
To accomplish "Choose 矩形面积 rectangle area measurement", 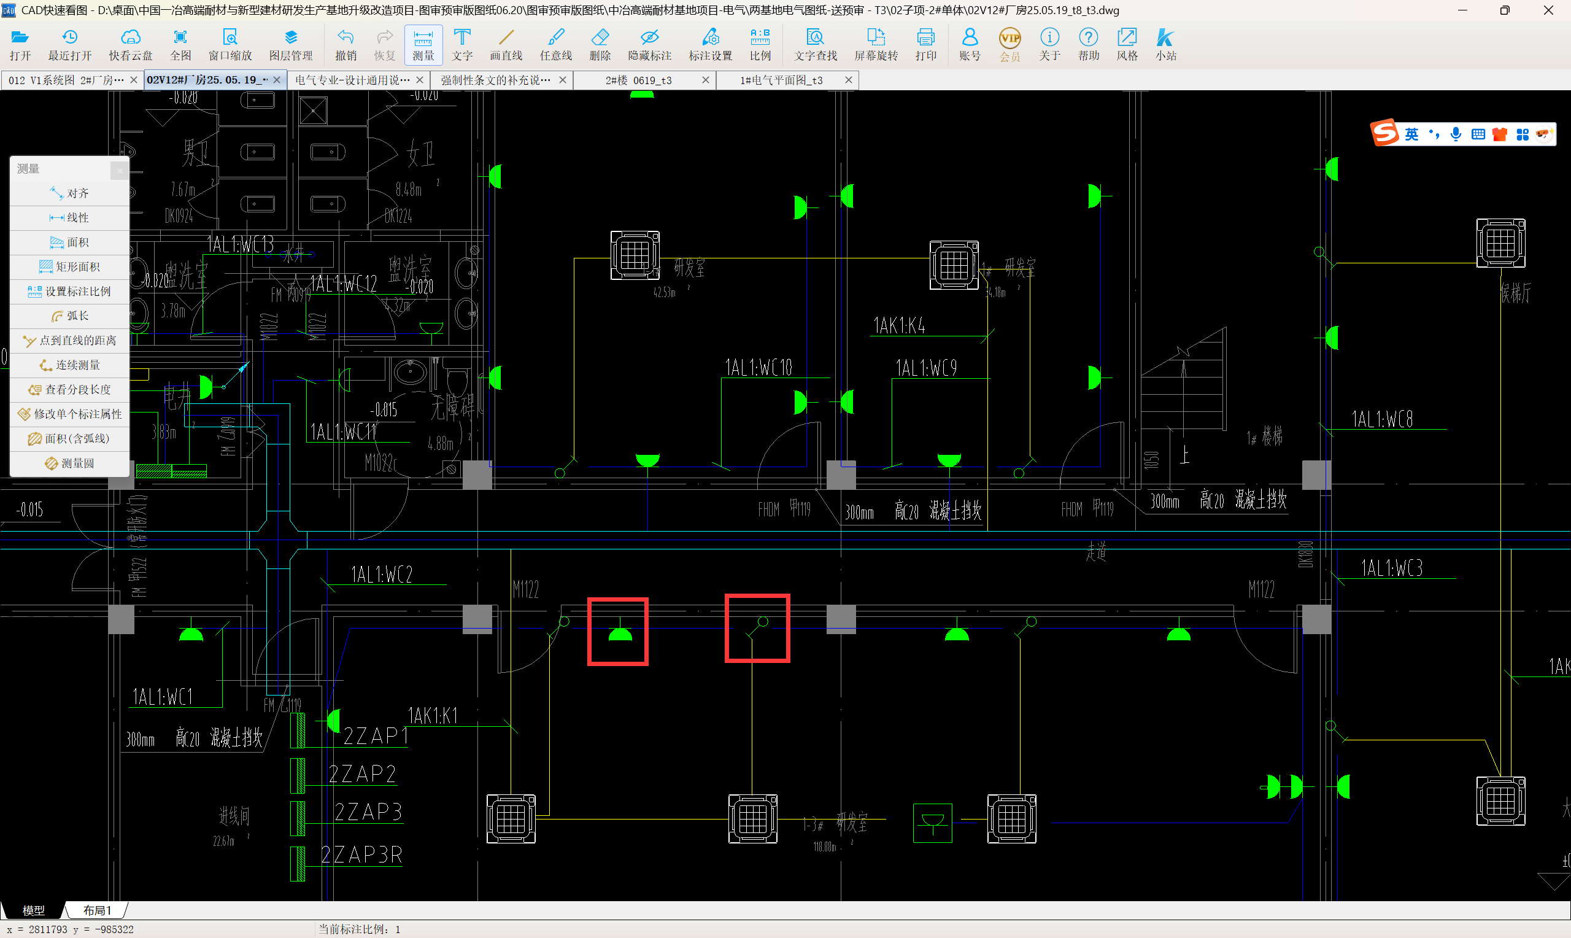I will coord(69,267).
